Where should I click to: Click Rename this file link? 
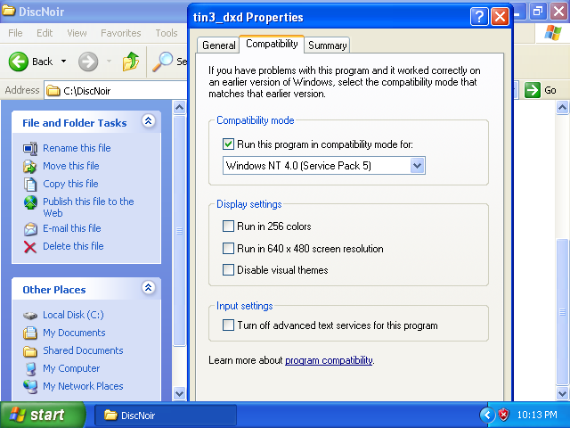[77, 148]
